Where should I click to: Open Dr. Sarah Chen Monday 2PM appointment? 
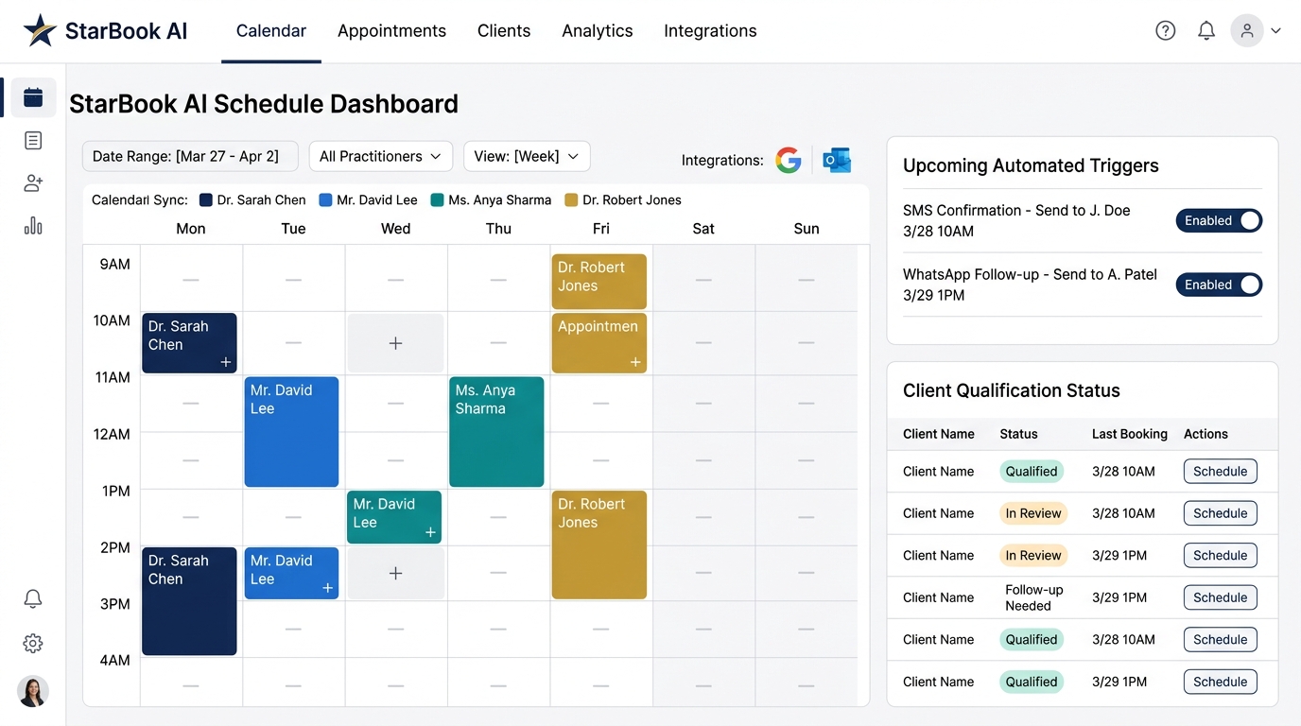pos(189,601)
